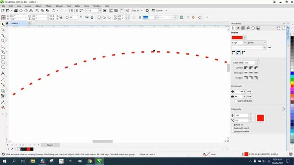Select the round line cap option
The width and height of the screenshot is (294, 165).
click(x=251, y=73)
